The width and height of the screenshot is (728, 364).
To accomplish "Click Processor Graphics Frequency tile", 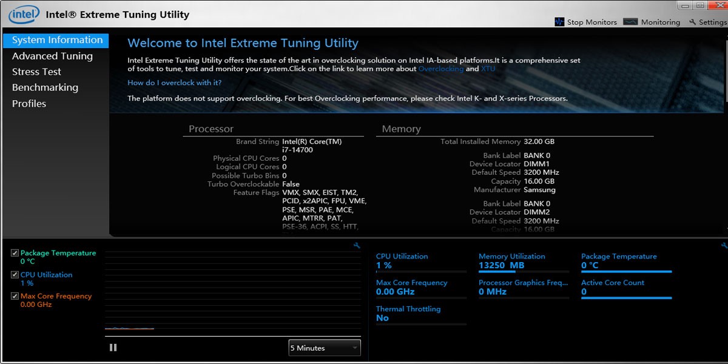I will tap(524, 288).
